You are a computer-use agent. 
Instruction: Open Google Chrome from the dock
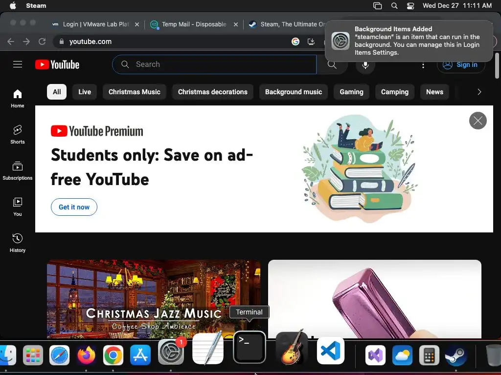pos(113,355)
